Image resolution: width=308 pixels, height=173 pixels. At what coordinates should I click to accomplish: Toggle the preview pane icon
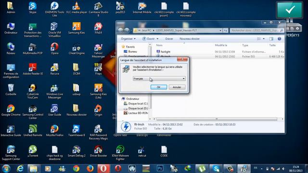pyautogui.click(x=271, y=39)
